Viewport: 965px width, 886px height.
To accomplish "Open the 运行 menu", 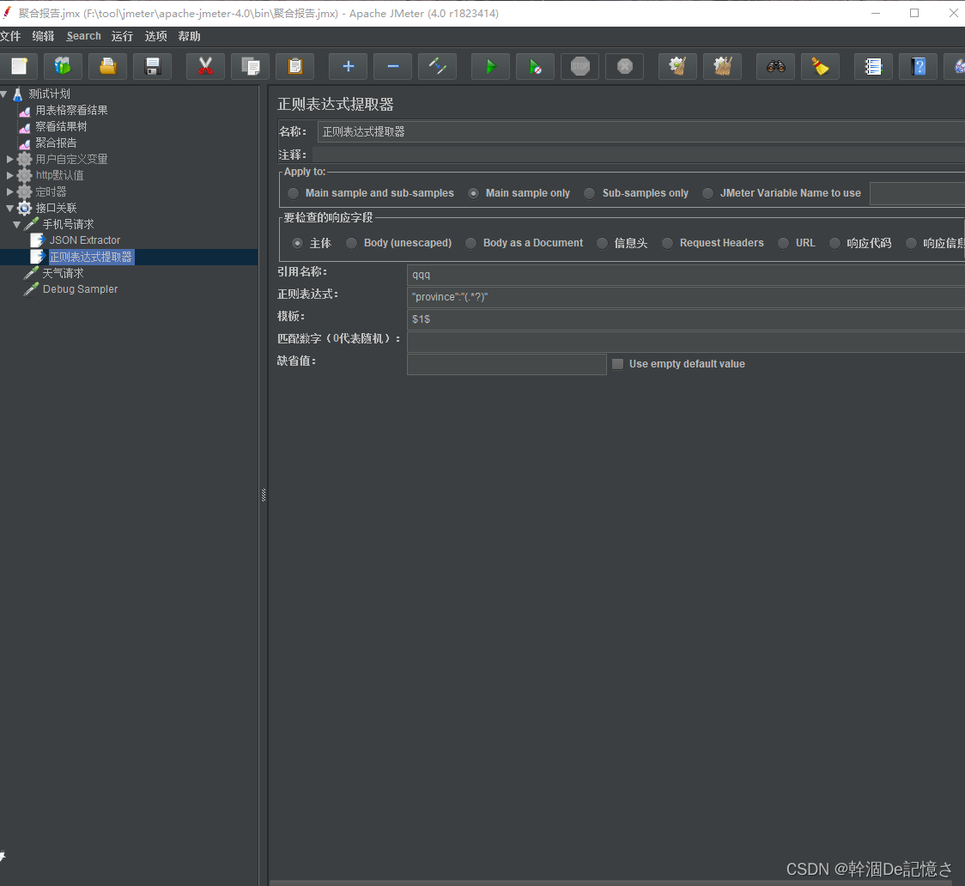I will point(122,36).
